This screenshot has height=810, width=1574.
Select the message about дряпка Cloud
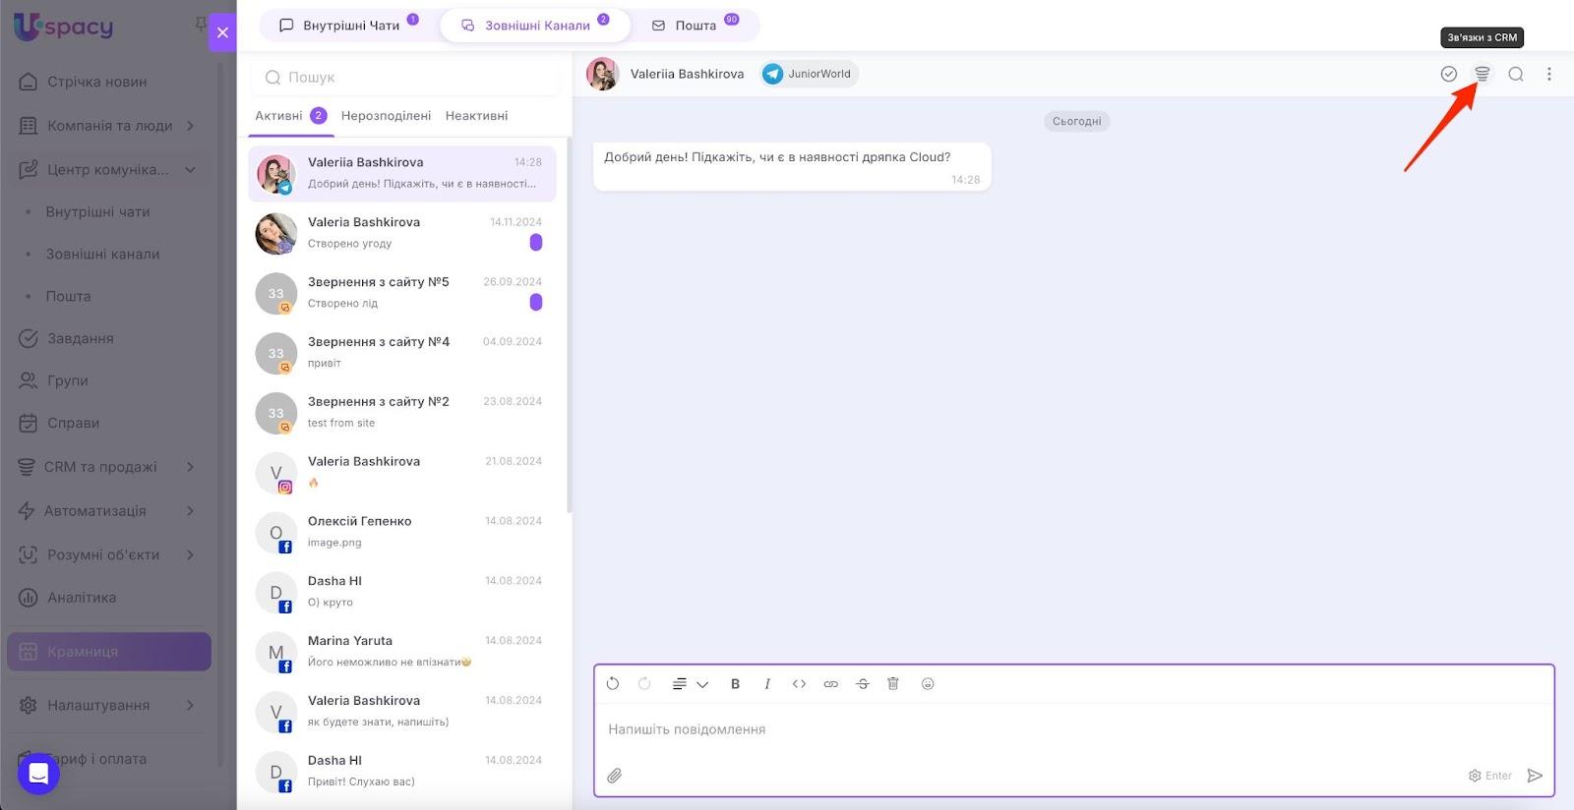pos(792,166)
